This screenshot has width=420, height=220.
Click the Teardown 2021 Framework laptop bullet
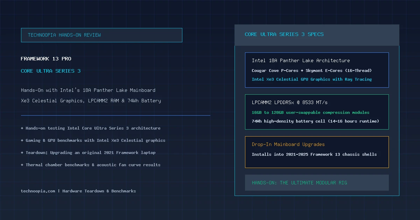click(88, 153)
